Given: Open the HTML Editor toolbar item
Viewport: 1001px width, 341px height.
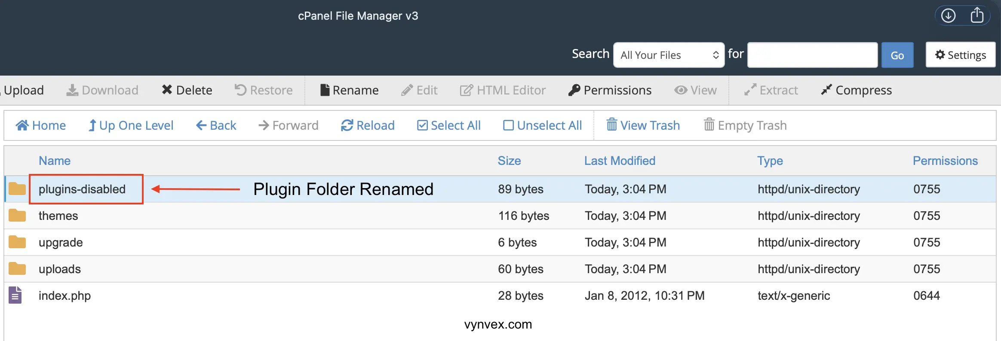Looking at the screenshot, I should pos(503,90).
